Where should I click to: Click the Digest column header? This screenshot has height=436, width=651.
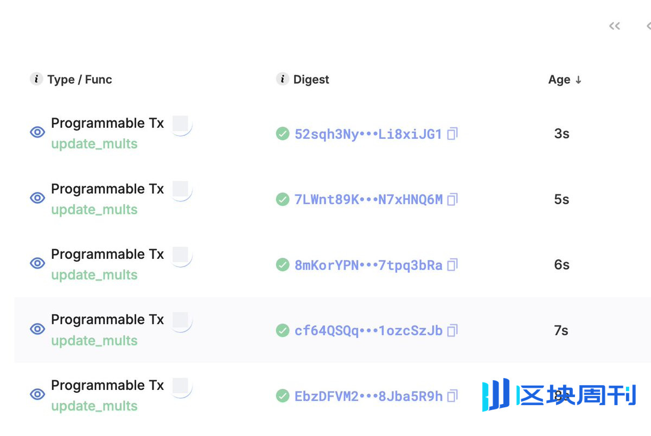311,80
